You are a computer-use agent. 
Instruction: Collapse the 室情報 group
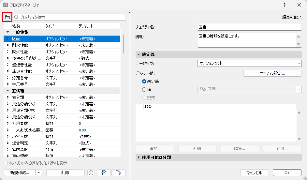pos(7,91)
